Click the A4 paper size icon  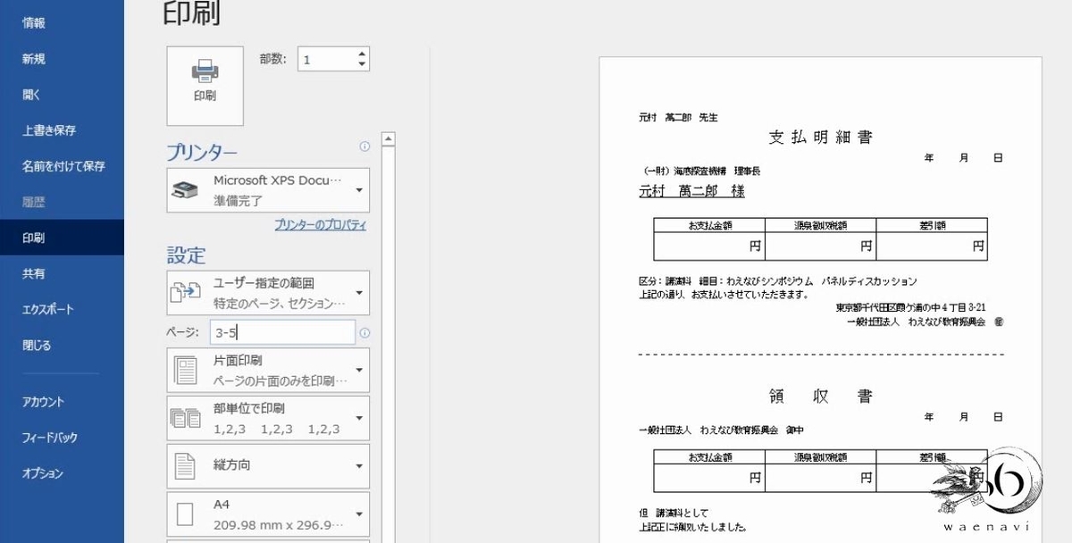click(x=184, y=514)
